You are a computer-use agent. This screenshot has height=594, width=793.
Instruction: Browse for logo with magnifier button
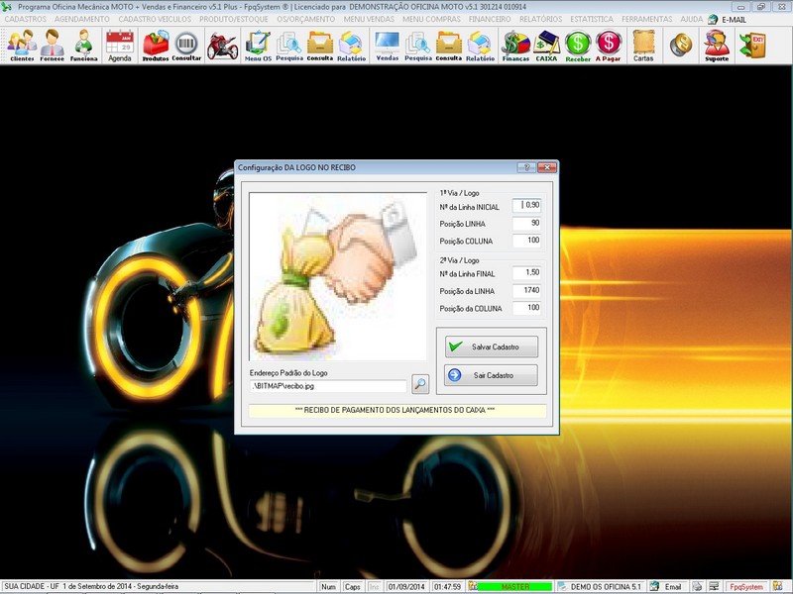coord(420,384)
